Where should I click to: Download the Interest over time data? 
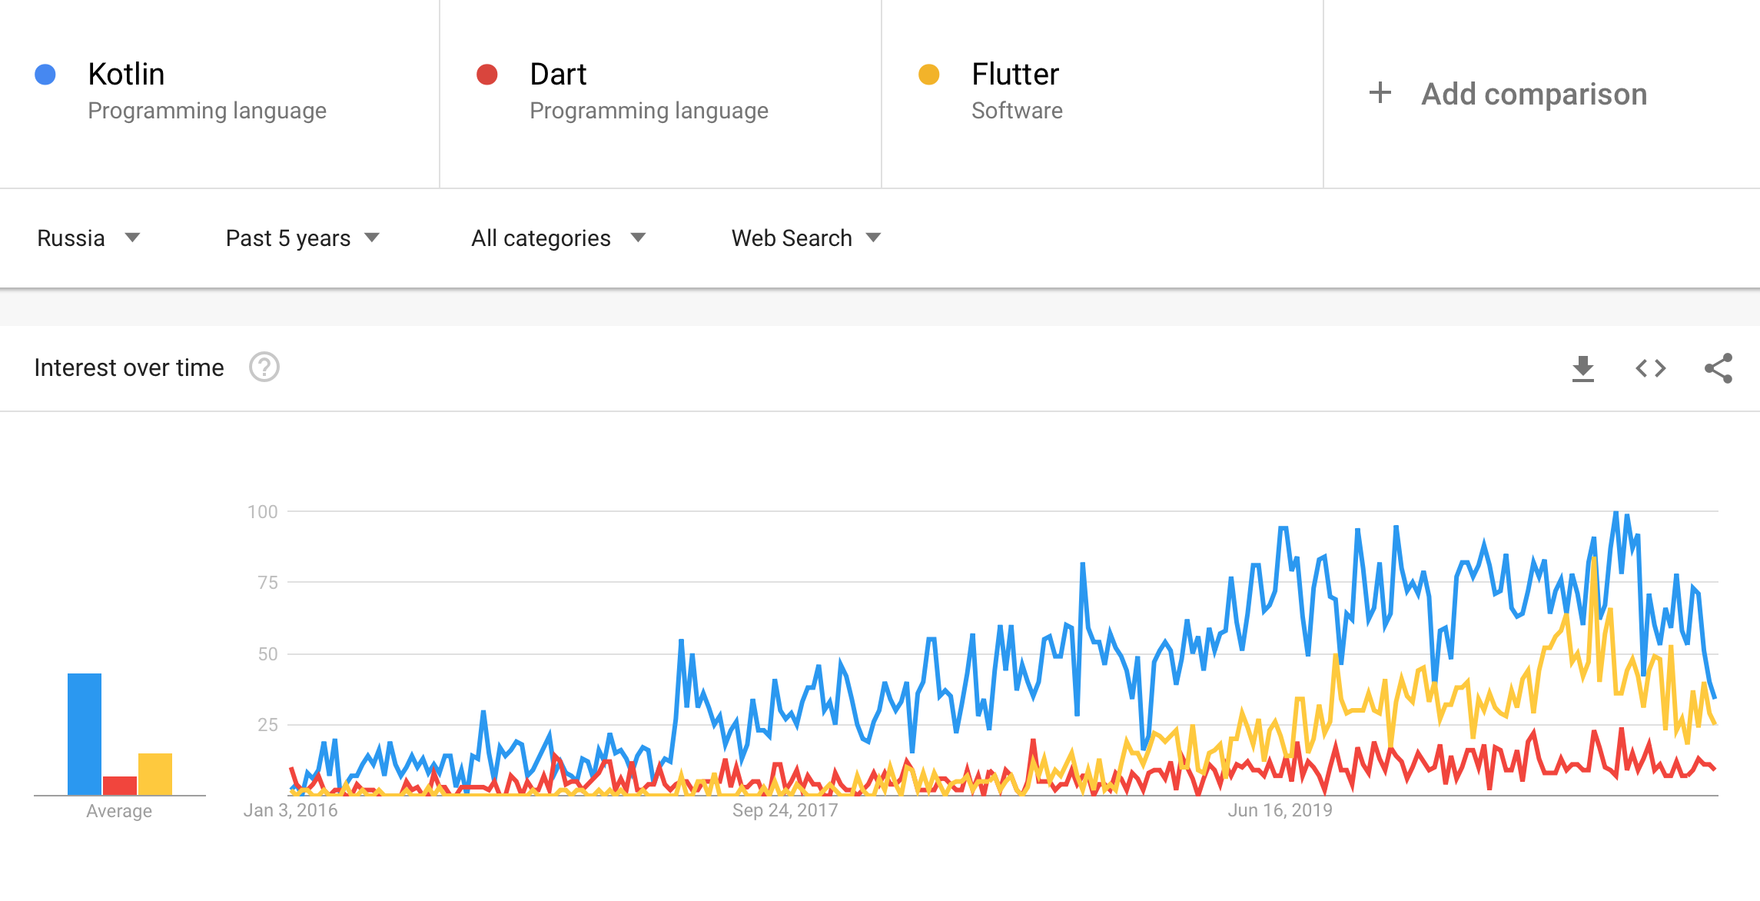click(x=1582, y=368)
